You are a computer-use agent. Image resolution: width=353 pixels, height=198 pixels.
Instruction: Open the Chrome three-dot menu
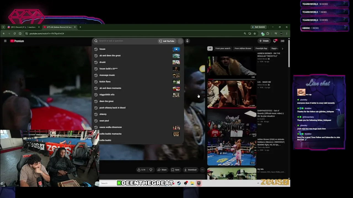click(287, 34)
